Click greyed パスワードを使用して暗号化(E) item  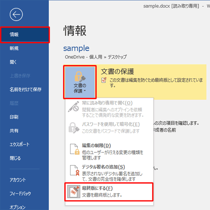coord(109,128)
